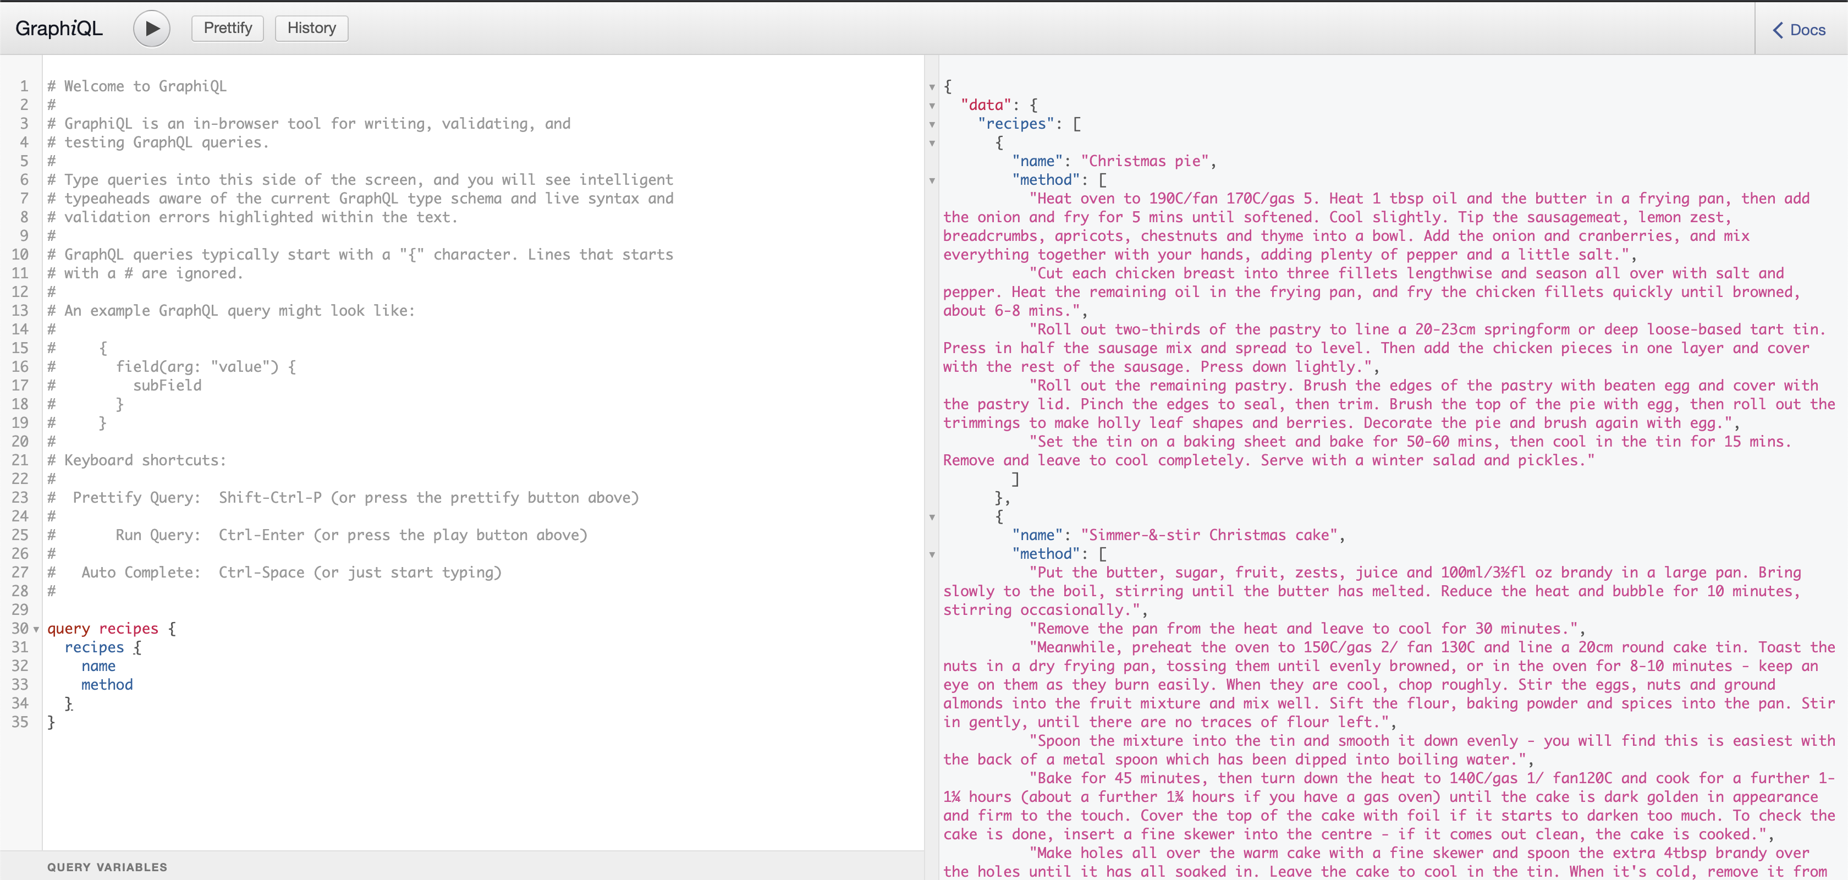The width and height of the screenshot is (1848, 880).
Task: Click line number 1 in editor gutter
Action: click(x=24, y=86)
